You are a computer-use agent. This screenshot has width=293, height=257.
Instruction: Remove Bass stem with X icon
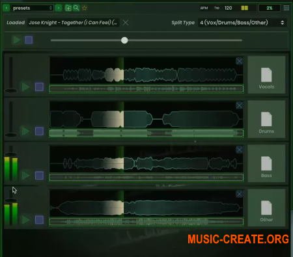(x=239, y=150)
